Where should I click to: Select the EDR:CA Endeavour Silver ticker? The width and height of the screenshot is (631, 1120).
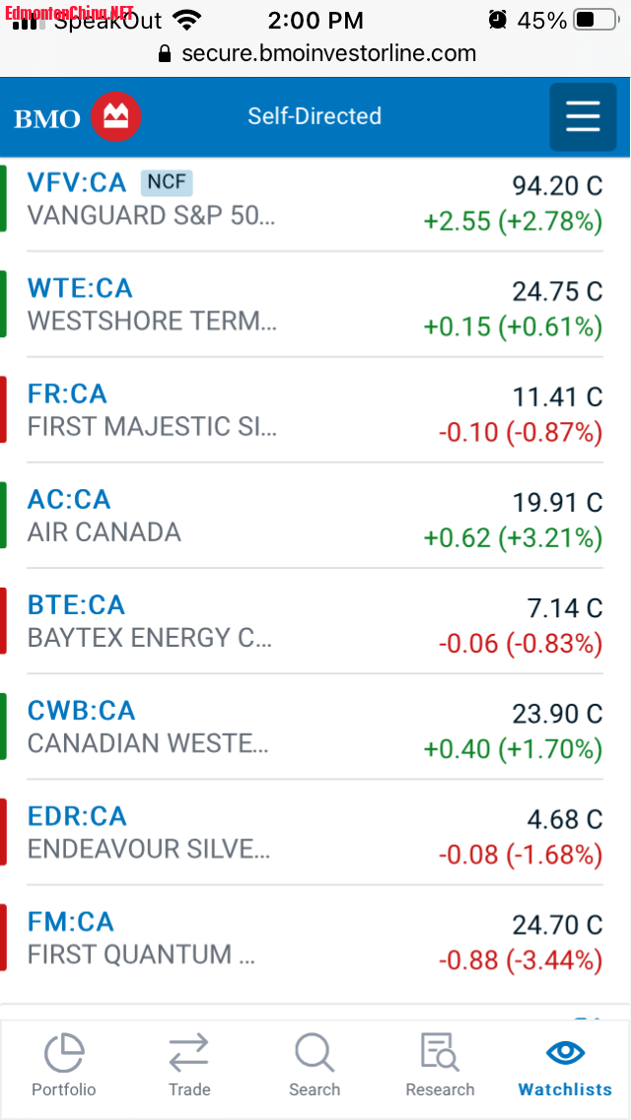(77, 816)
